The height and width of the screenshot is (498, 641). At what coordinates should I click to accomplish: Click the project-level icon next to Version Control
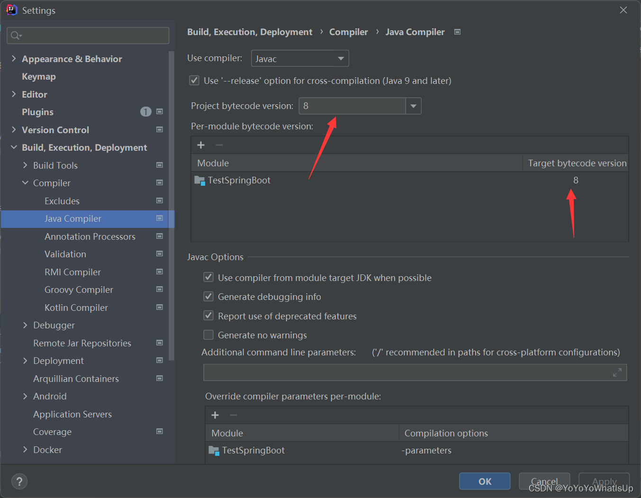pyautogui.click(x=160, y=129)
